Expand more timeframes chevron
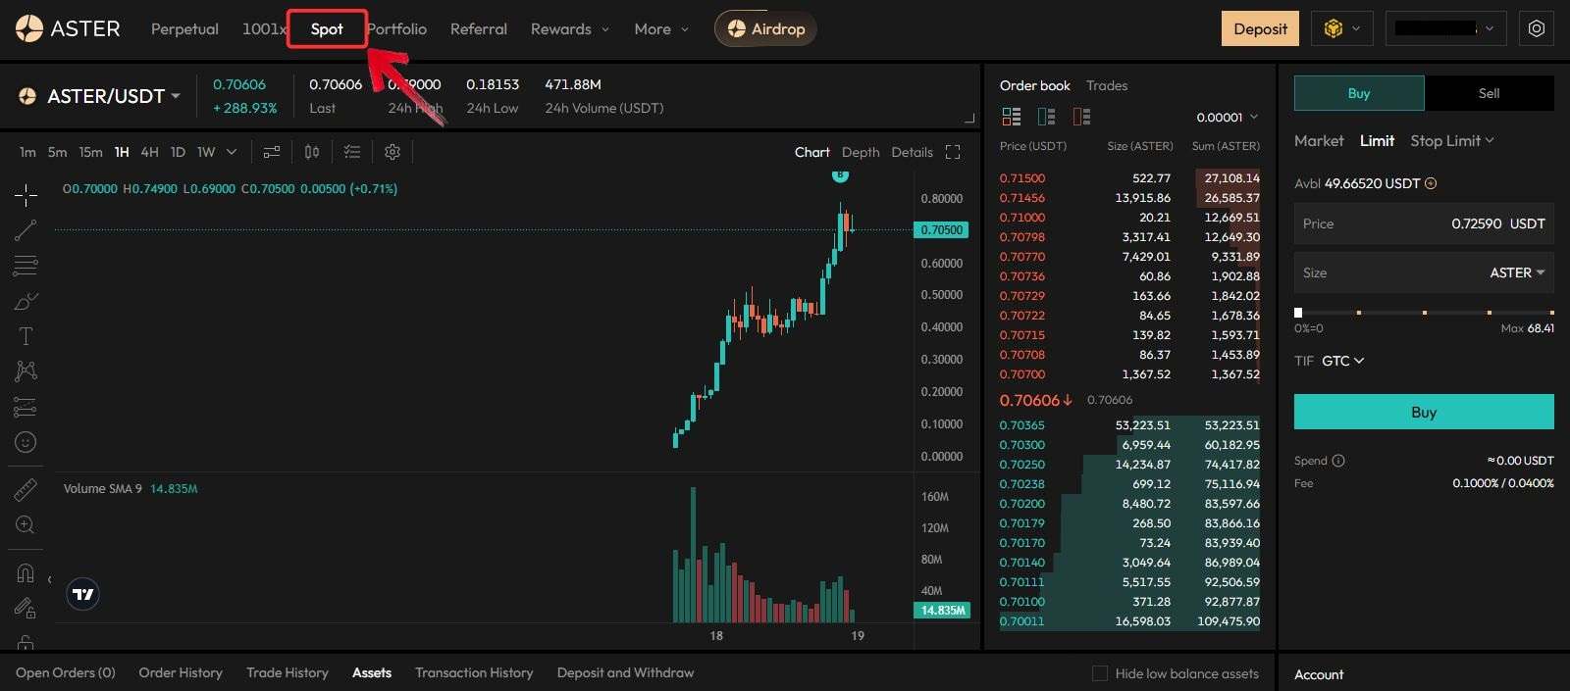 (232, 152)
